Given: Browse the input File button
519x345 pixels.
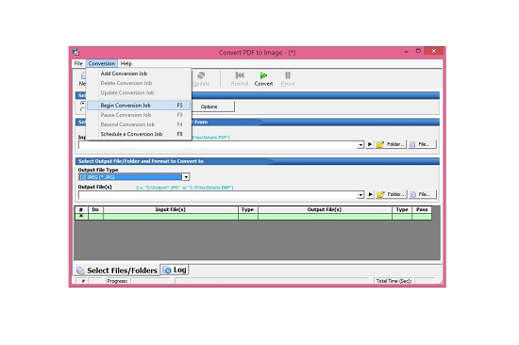Looking at the screenshot, I should point(423,144).
